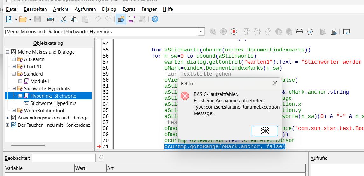
Task: Open the Object Catalog toolbar icon
Action: (x=121, y=19)
